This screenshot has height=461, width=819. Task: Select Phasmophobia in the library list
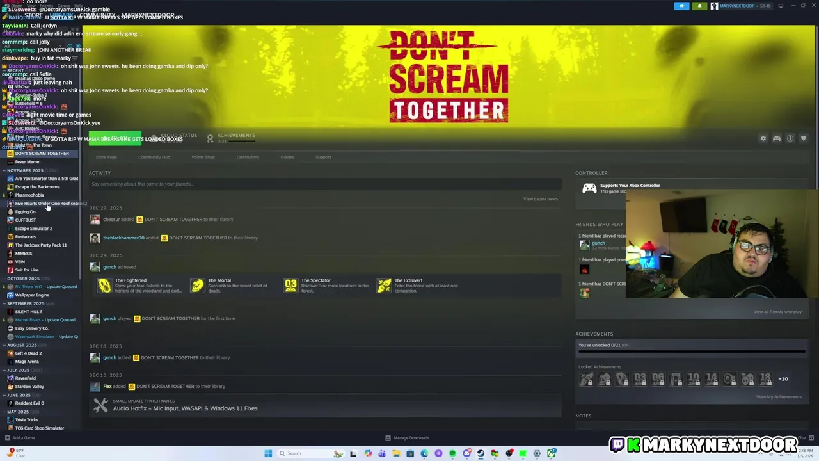(29, 195)
